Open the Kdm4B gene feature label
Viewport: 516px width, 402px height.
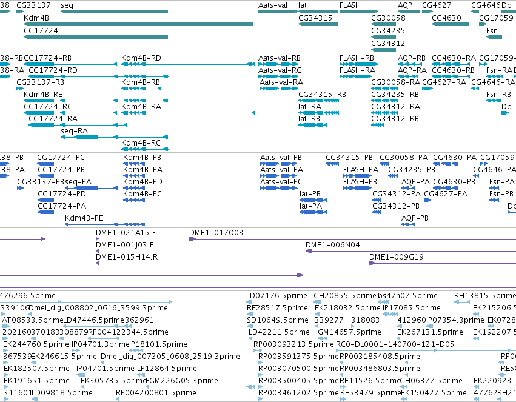[36, 18]
